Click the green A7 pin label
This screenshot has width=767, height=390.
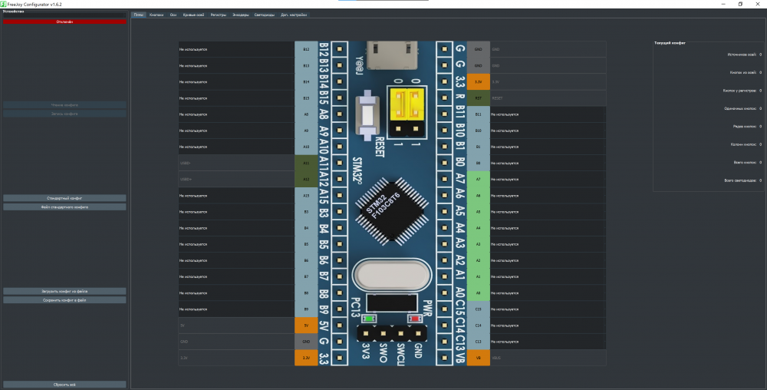478,179
